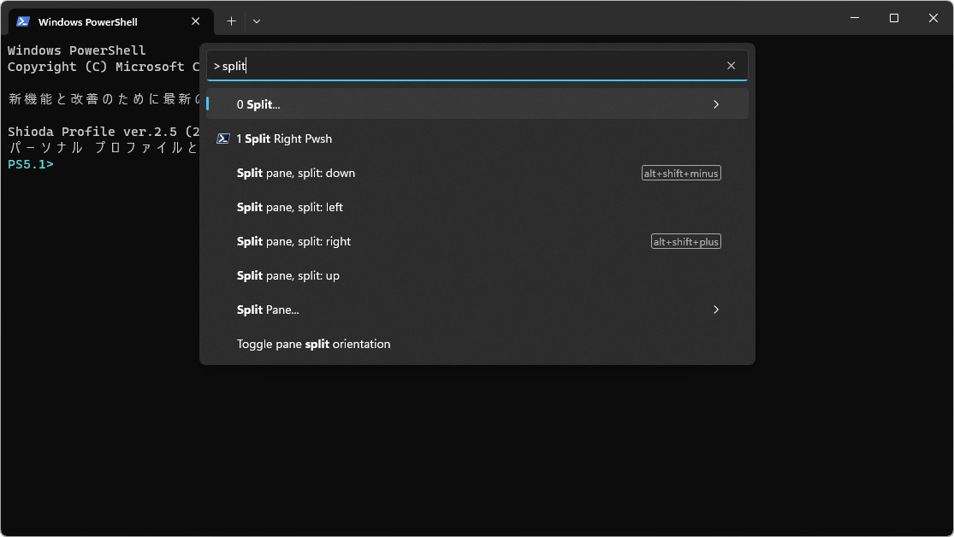The image size is (954, 537).
Task: Open a new tab with the plus button
Action: 231,21
